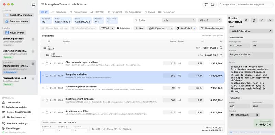The width and height of the screenshot is (275, 135).
Task: Switch to the Preisanfragen tab
Action: (79, 12)
